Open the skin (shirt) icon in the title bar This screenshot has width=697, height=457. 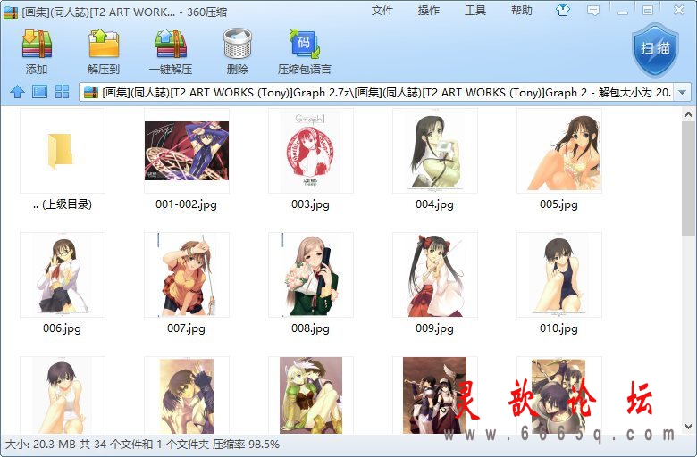point(563,10)
